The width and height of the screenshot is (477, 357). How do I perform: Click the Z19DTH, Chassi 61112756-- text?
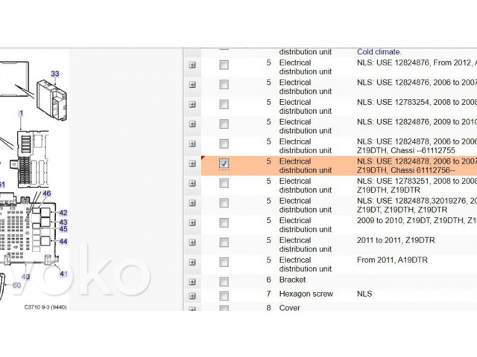pos(405,170)
